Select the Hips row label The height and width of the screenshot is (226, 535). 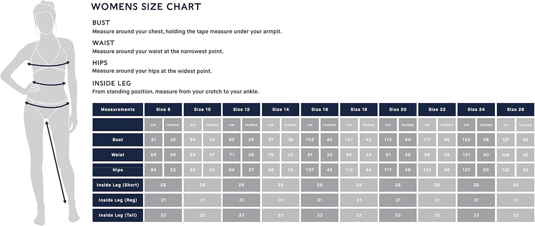click(118, 170)
